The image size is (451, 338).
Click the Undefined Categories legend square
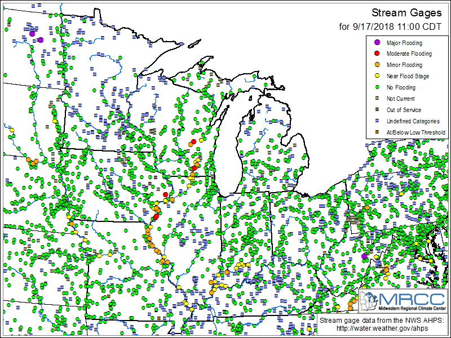[377, 121]
